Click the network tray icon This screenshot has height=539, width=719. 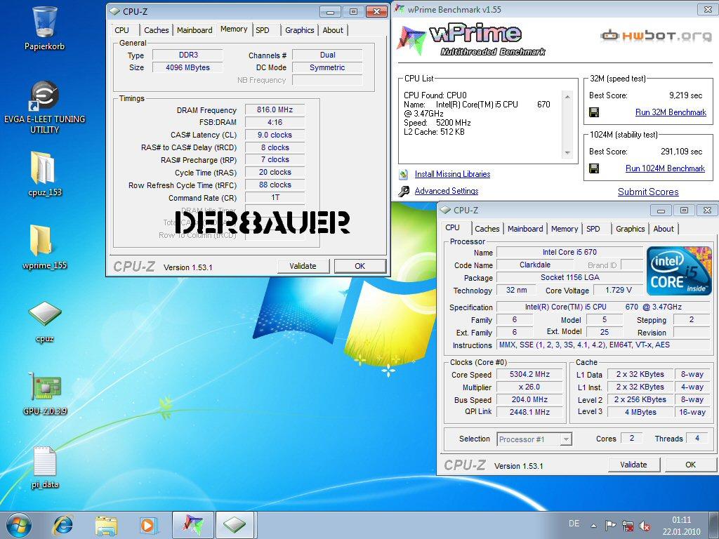[628, 525]
